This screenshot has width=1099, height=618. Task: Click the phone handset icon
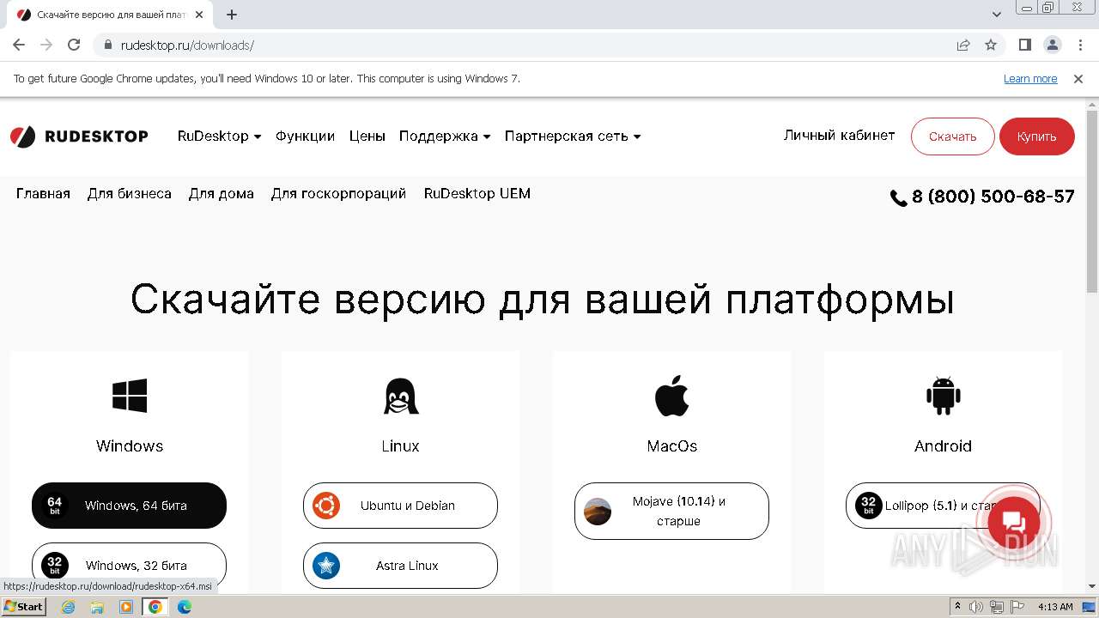pyautogui.click(x=899, y=198)
